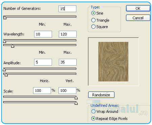The width and height of the screenshot is (152, 125).
Task: Click the Wavelength minimum slider handle
Action: 4,41
